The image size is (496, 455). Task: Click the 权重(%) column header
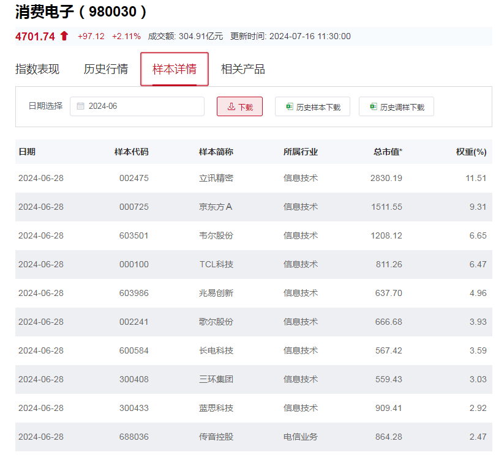(472, 152)
